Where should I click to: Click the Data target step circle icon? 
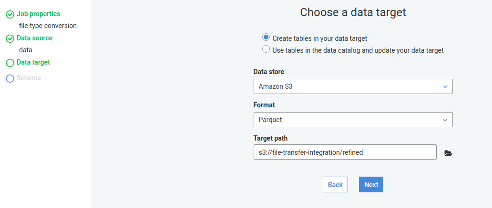pos(10,63)
